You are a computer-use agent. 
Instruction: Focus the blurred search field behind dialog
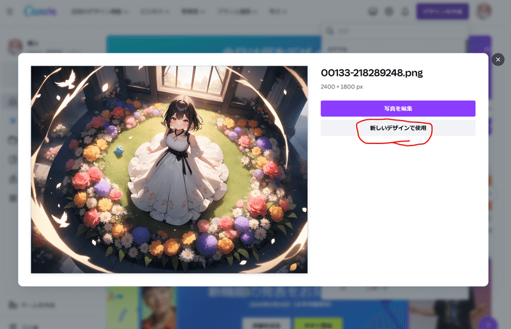(395, 31)
